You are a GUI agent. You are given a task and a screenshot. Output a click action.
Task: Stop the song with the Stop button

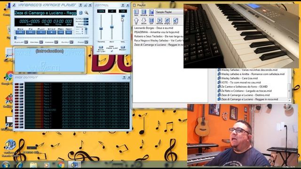(x=51, y=32)
